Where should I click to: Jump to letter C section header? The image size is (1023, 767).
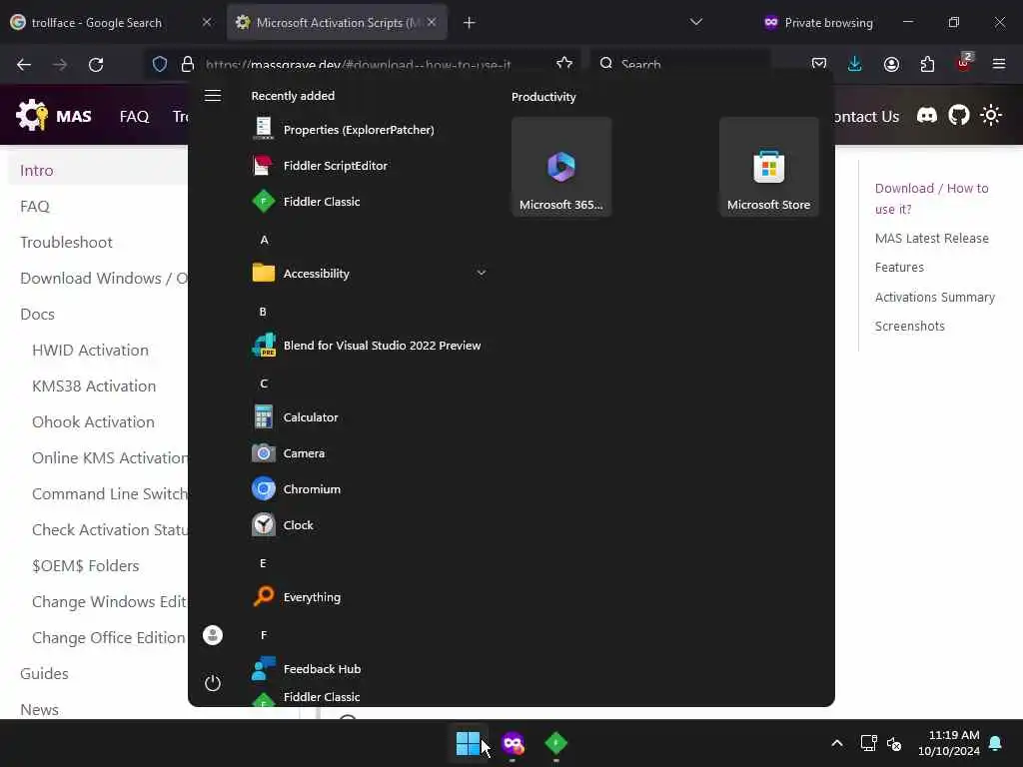coord(264,383)
